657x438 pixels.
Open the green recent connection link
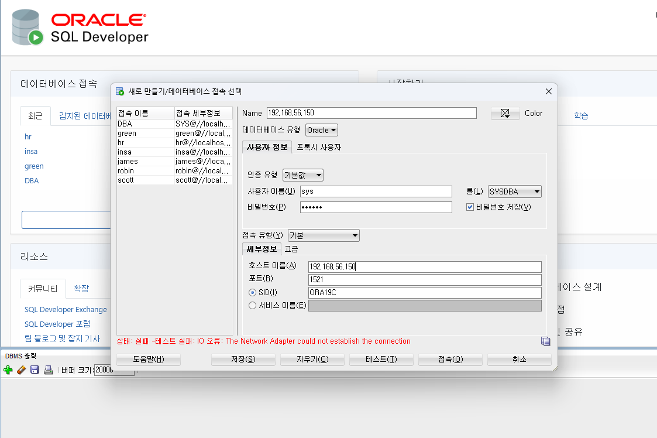point(34,166)
